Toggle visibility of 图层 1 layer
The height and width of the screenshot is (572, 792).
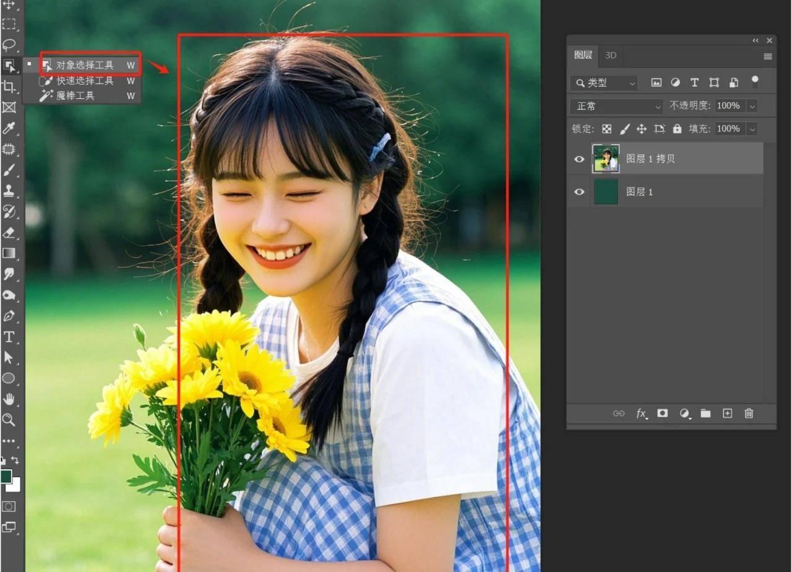click(x=579, y=192)
